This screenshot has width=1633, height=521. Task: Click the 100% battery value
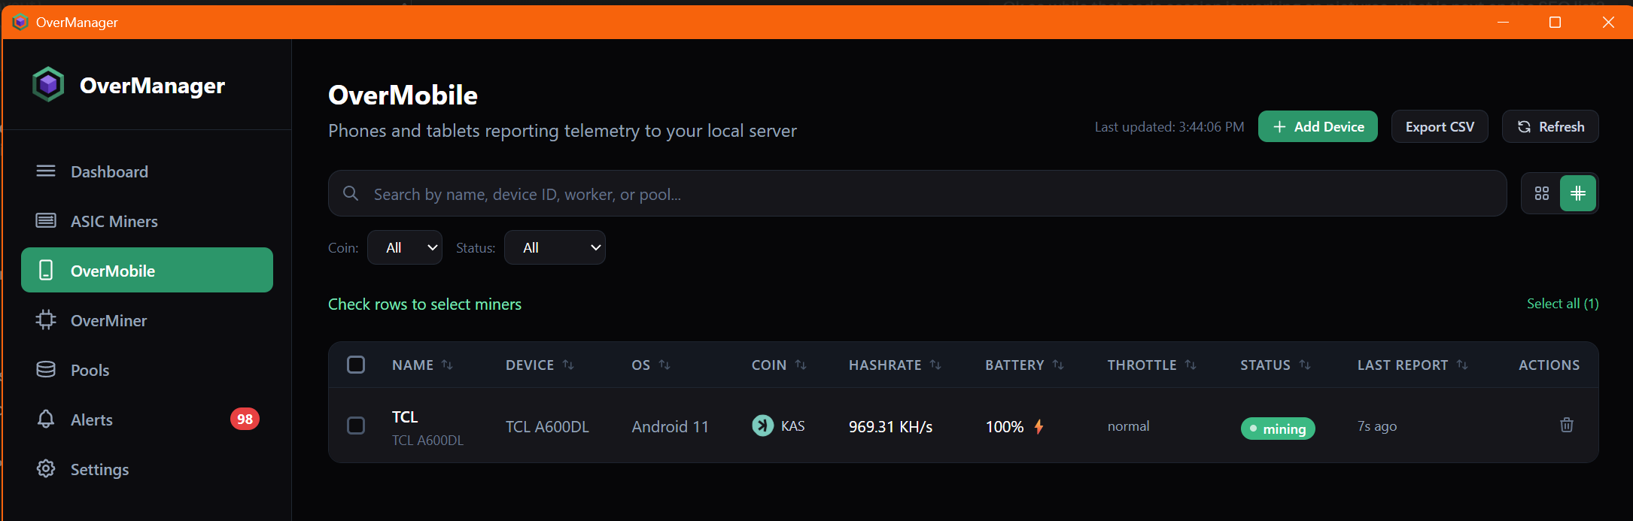point(1005,426)
